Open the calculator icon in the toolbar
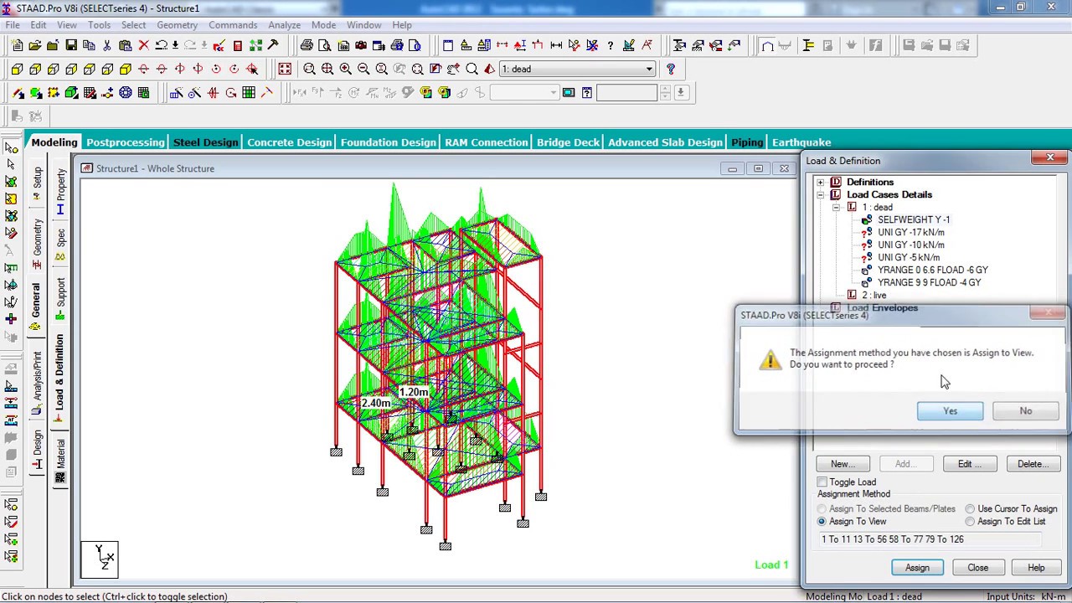This screenshot has height=603, width=1072. pos(238,45)
